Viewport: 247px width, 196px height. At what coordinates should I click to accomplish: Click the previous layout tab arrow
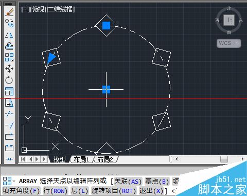pos(30,159)
